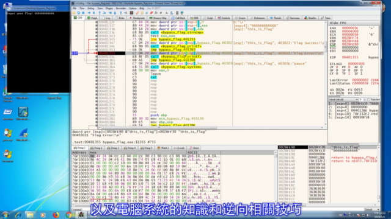Image resolution: width=391 pixels, height=219 pixels.
Task: Open the Windows Start button
Action: 5,215
